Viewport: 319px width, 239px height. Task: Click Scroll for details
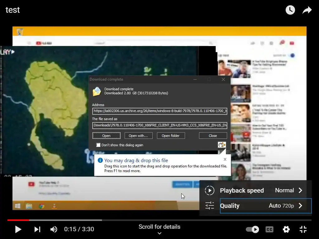[x=159, y=227]
